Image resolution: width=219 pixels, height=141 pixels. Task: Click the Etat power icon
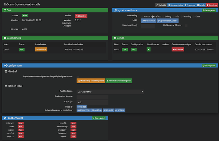(x=5, y=10)
